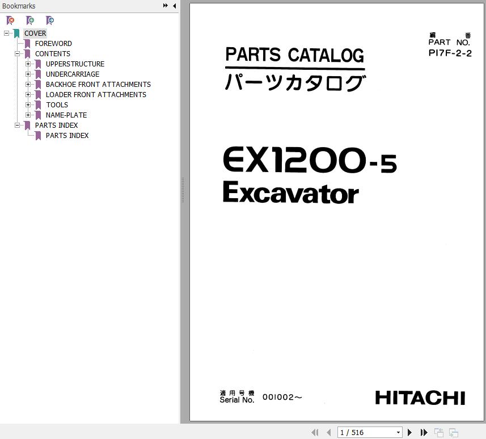Open the CONTENTS bookmark

point(53,54)
